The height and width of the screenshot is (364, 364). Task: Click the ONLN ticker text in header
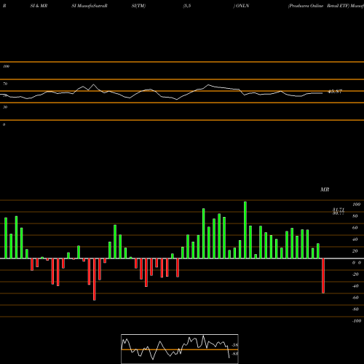242,6
